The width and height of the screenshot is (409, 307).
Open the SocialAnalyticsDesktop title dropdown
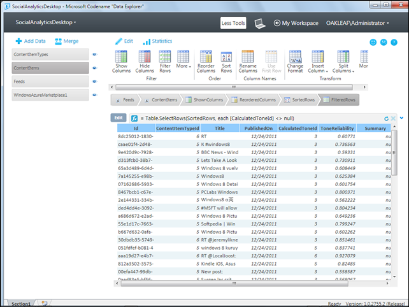(x=45, y=22)
